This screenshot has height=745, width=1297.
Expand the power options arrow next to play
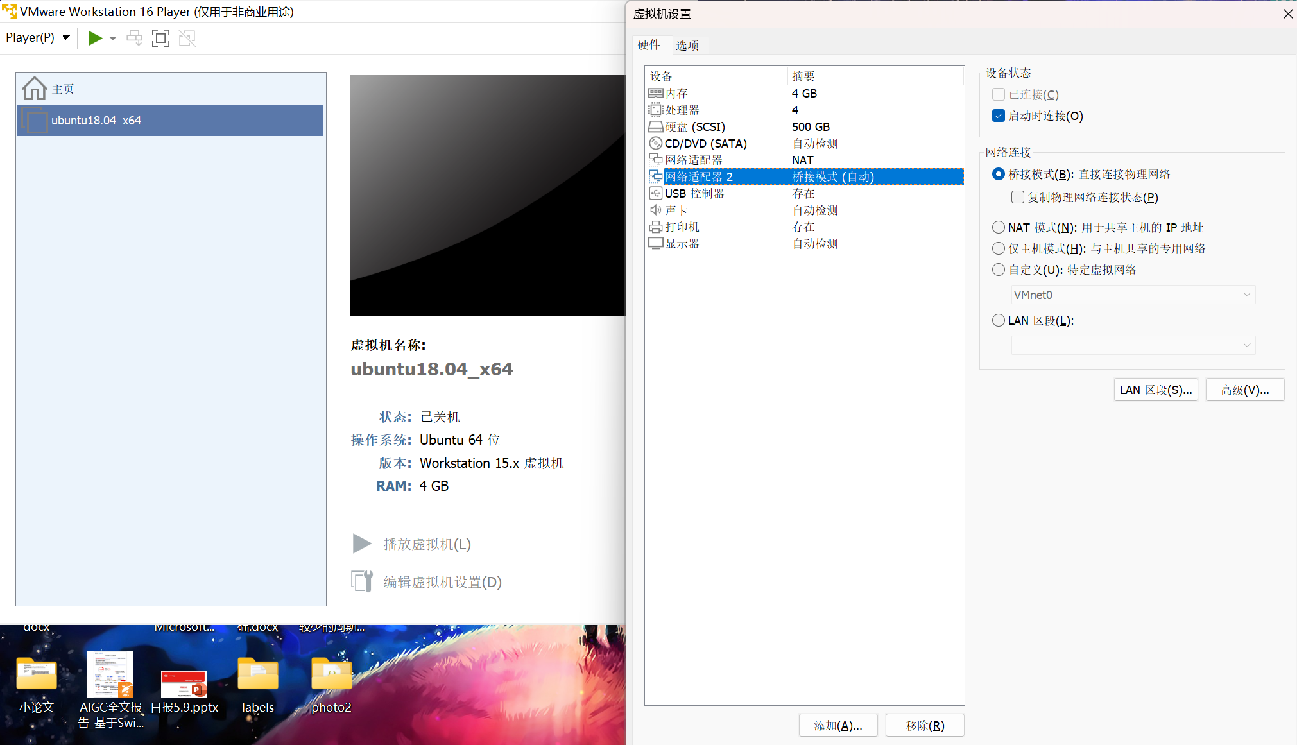[x=113, y=38]
